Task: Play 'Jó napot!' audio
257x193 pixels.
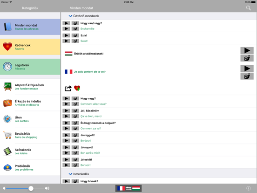Action: click(x=66, y=147)
